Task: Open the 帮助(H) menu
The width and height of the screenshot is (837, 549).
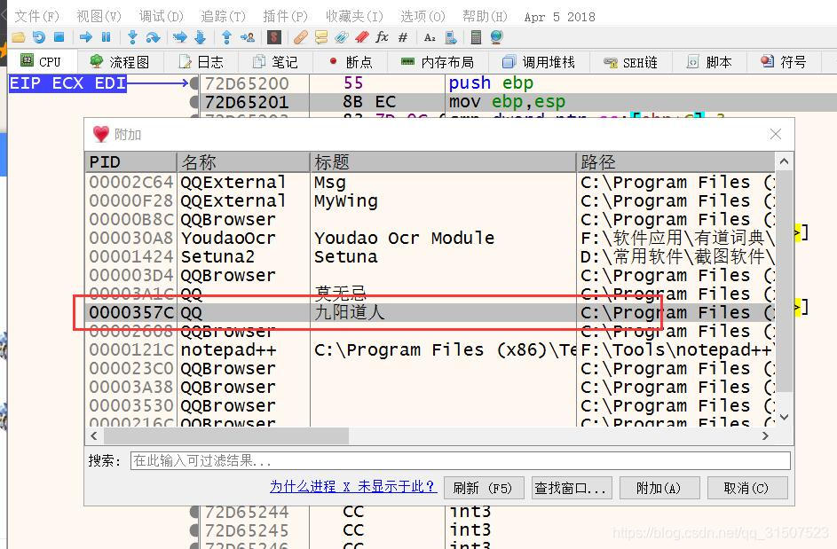Action: (x=485, y=17)
